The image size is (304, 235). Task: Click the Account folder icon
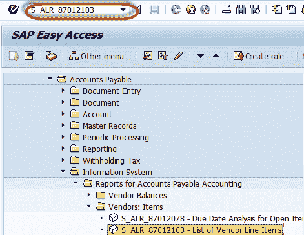pyautogui.click(x=75, y=113)
